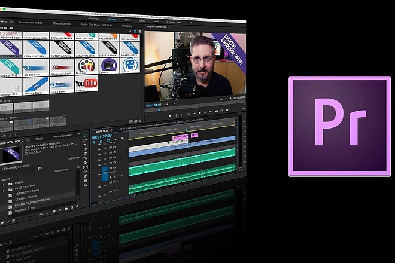Switch Libraries panel to list view

(x=139, y=32)
